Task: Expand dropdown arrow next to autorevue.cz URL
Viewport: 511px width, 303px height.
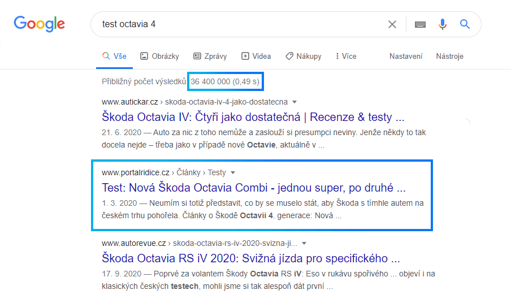Action: [304, 244]
